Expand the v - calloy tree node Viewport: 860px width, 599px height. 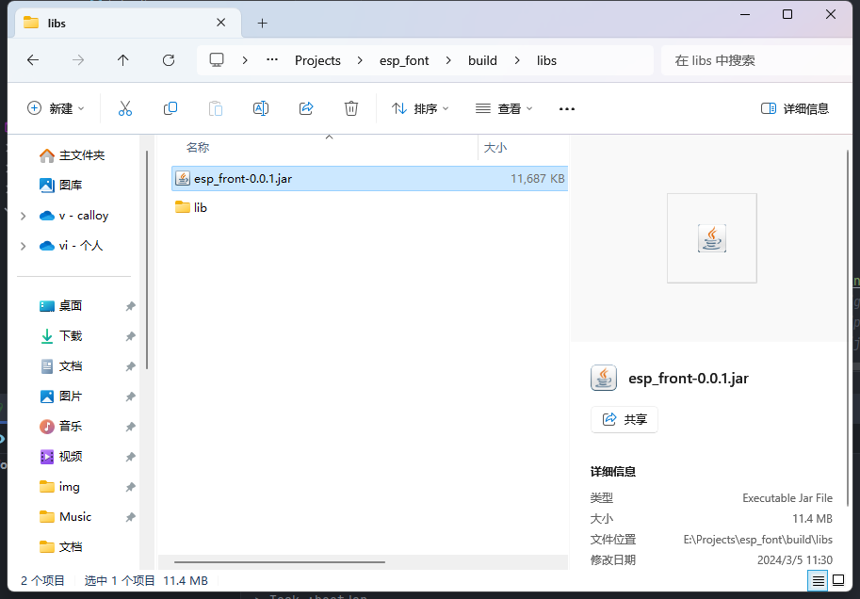(x=23, y=216)
